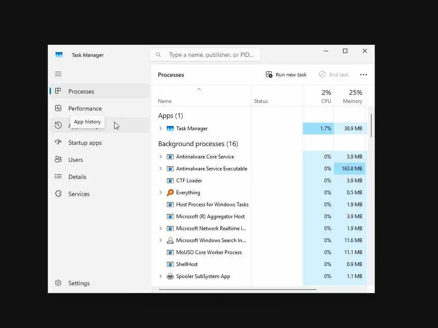Open the Services page

point(100,193)
